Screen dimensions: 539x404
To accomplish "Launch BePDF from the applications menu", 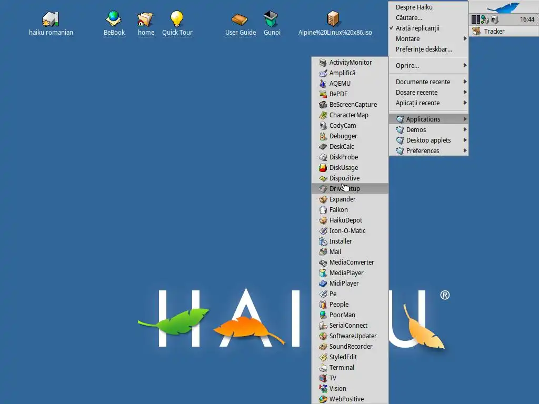I will point(350,94).
